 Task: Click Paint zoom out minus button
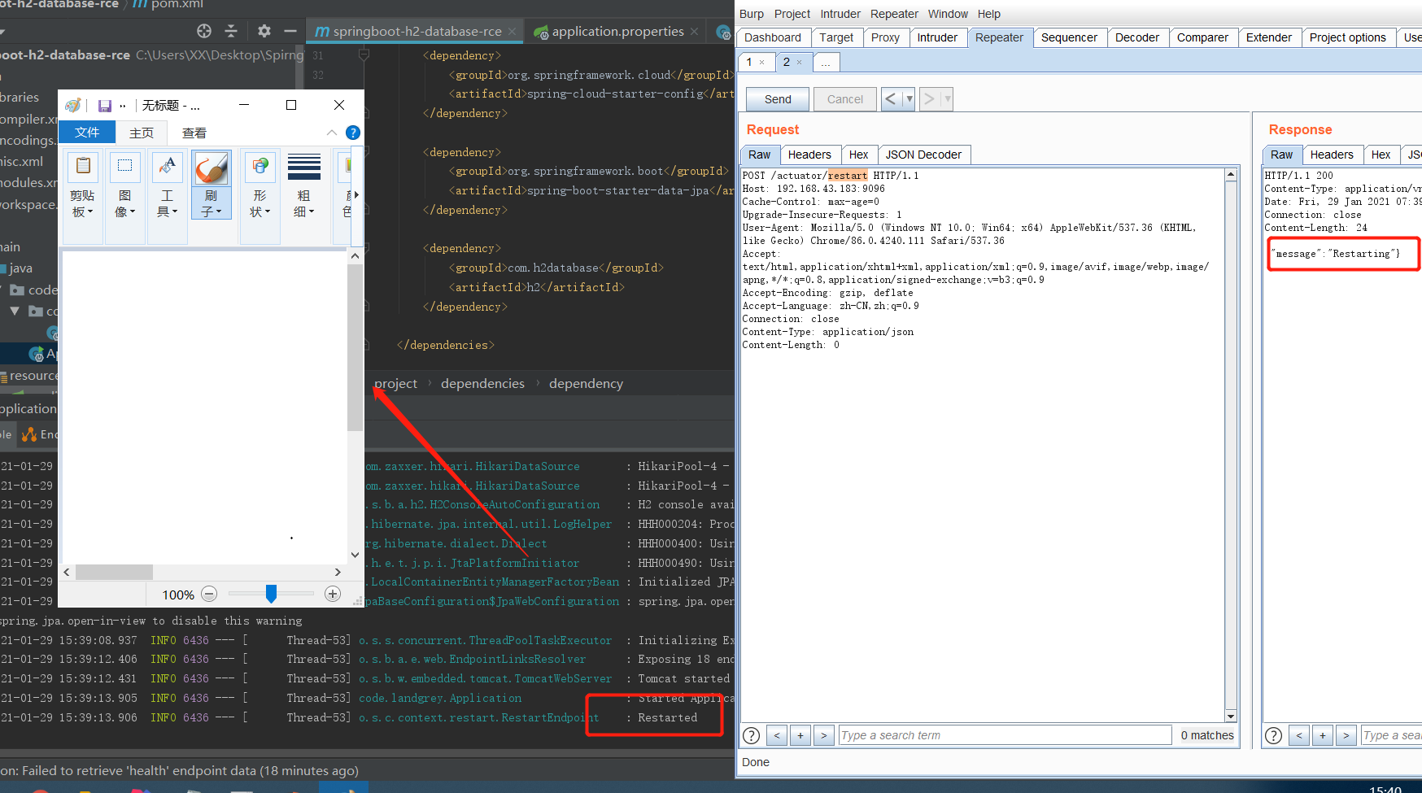click(209, 595)
